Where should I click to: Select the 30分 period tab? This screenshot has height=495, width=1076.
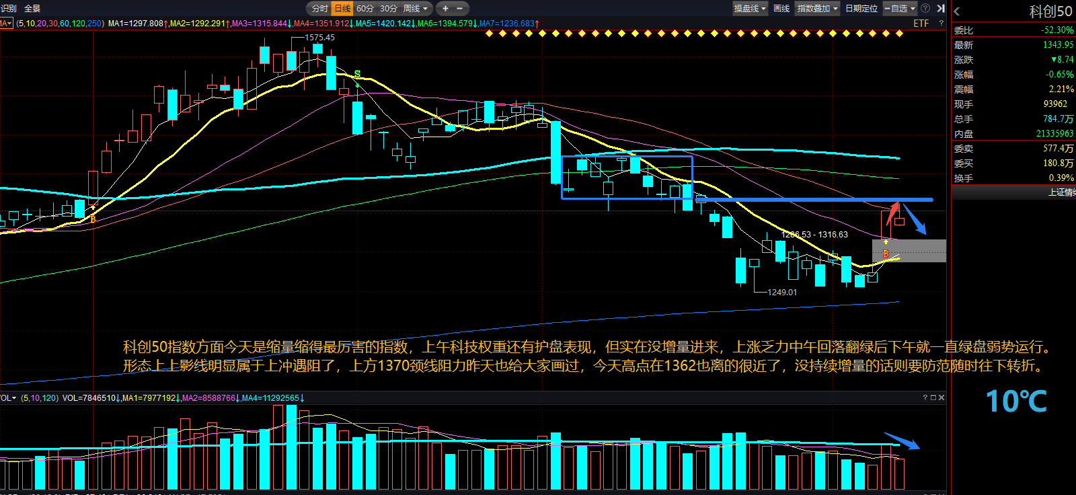(389, 9)
